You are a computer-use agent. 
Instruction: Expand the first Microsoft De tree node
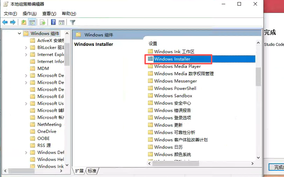click(26, 76)
